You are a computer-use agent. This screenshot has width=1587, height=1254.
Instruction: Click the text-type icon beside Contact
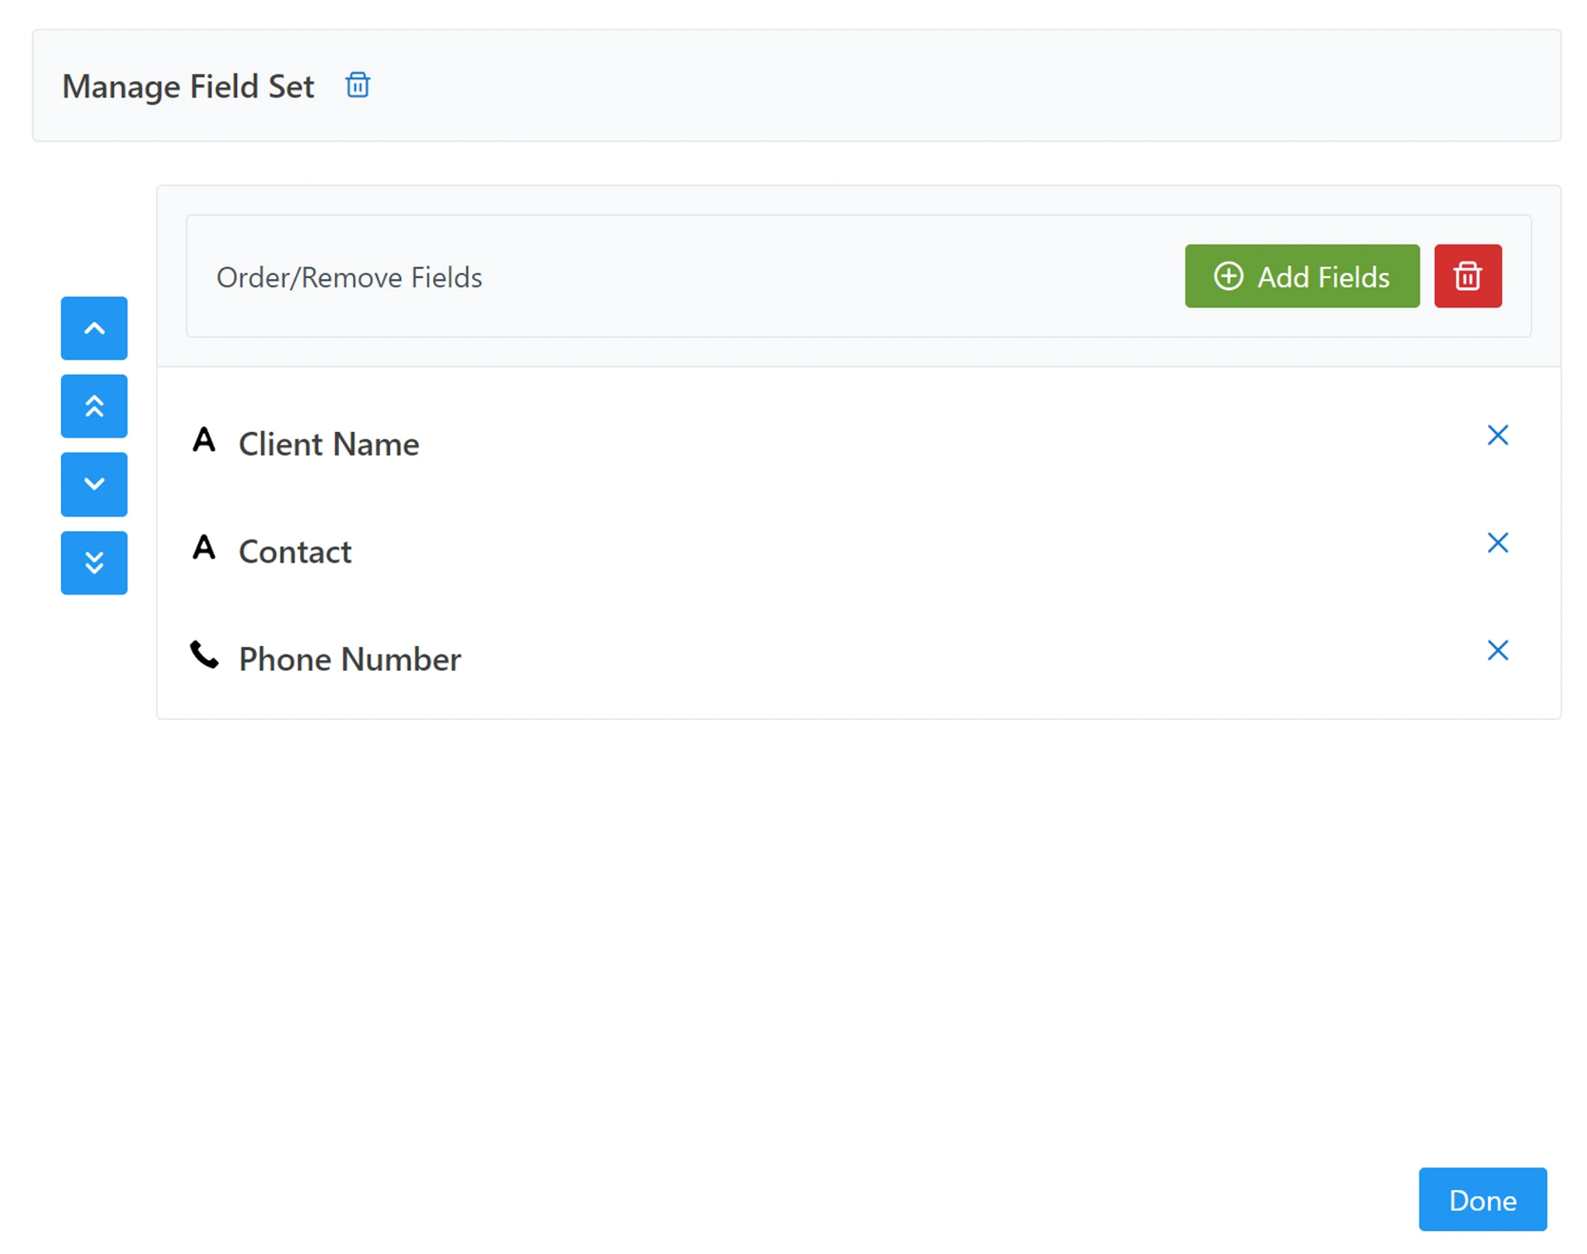pos(204,547)
